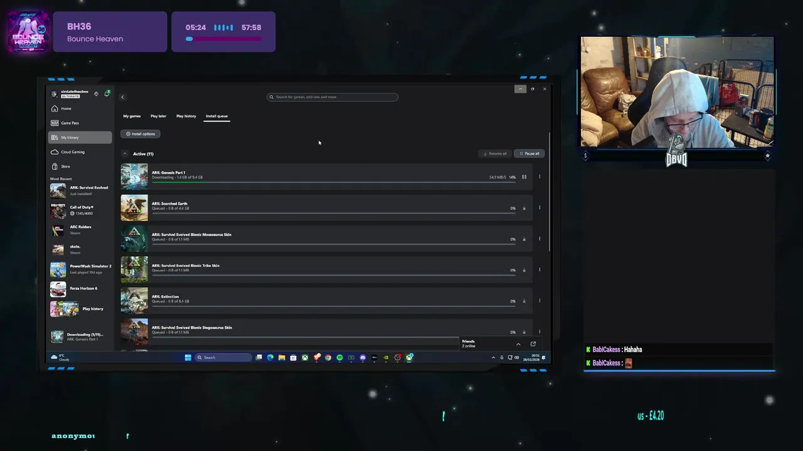The height and width of the screenshot is (451, 803).
Task: Select My Library in sidebar
Action: pyautogui.click(x=80, y=137)
